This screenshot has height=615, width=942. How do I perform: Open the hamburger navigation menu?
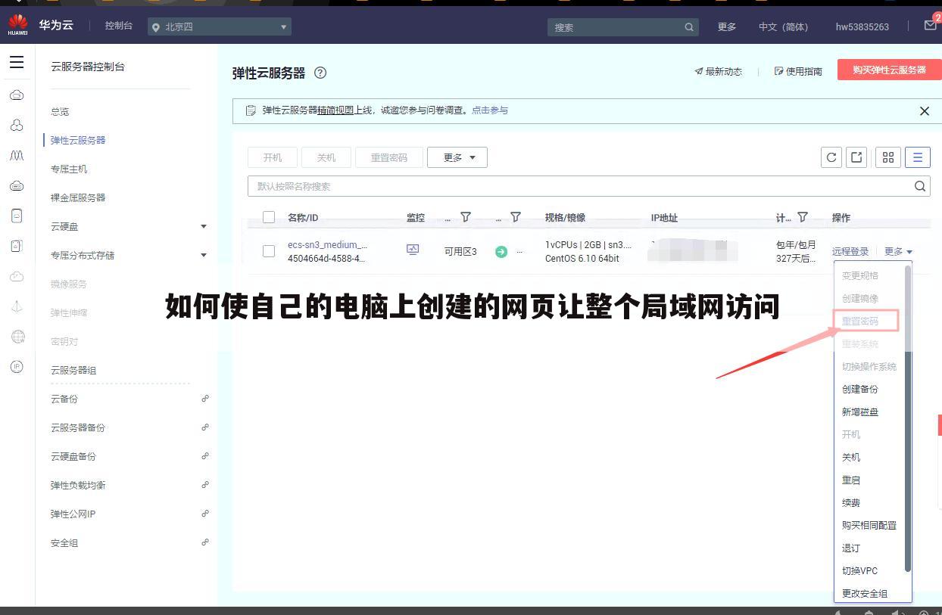[x=17, y=63]
